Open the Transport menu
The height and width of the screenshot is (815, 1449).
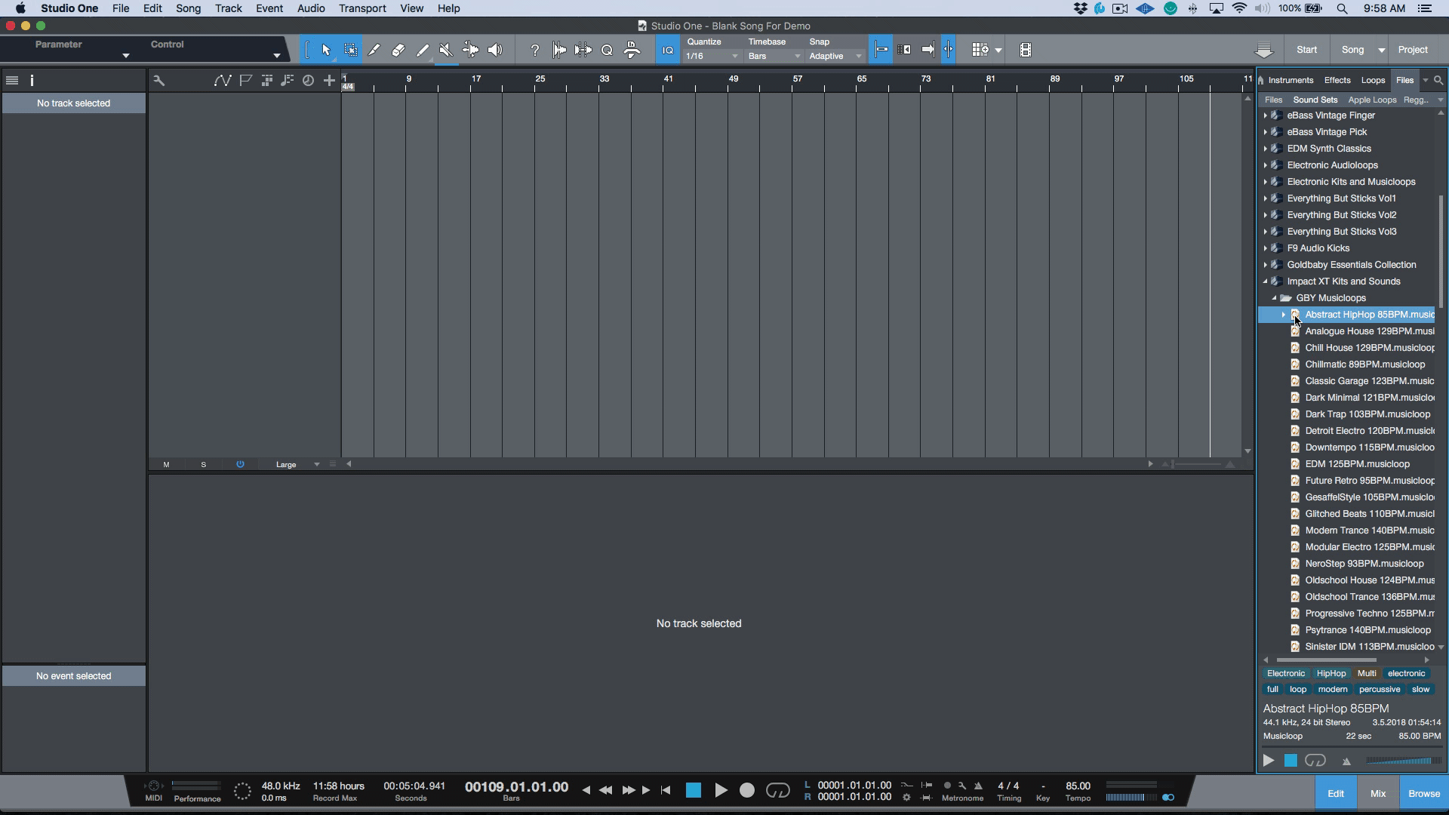tap(362, 8)
